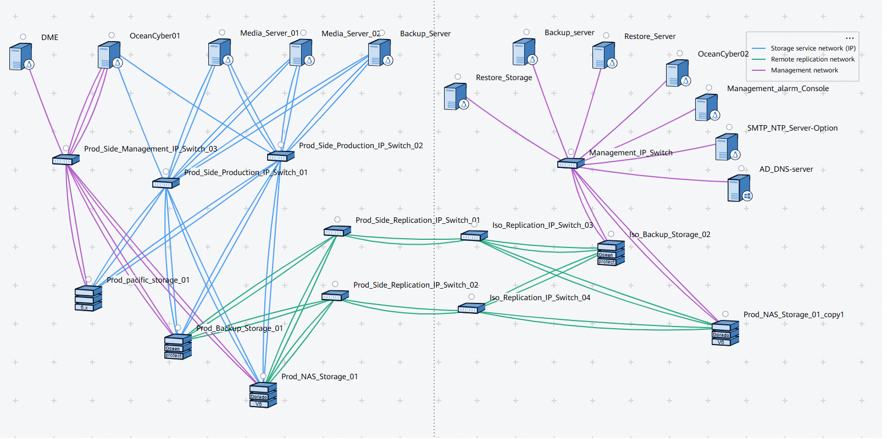Click the blue Storage service network line swatch
The image size is (887, 439).
pyautogui.click(x=758, y=48)
